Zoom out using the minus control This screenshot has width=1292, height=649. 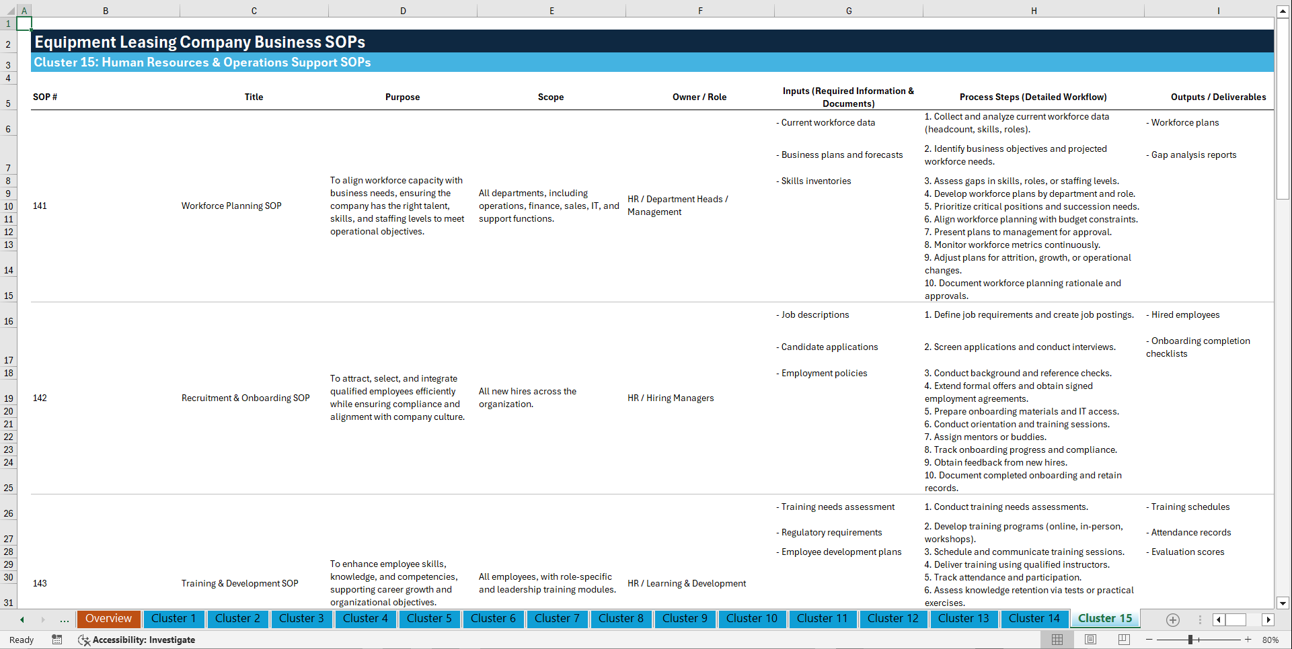pyautogui.click(x=1149, y=640)
